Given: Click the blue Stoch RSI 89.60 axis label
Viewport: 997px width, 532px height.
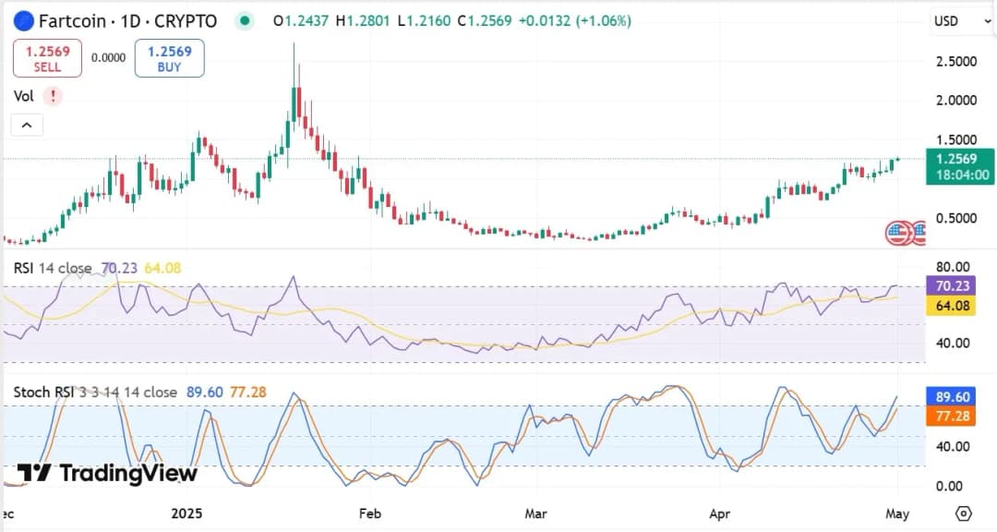Looking at the screenshot, I should 948,397.
